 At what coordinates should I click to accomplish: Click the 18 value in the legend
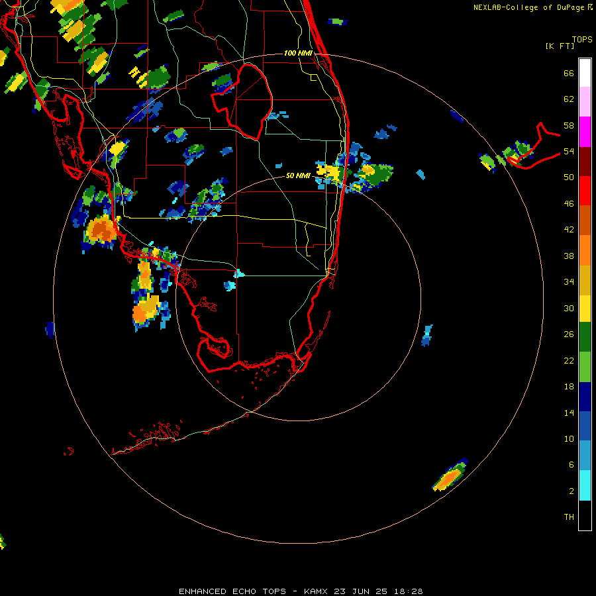[569, 387]
